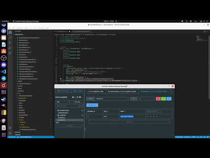Open OBS Studio from dock

point(3,58)
